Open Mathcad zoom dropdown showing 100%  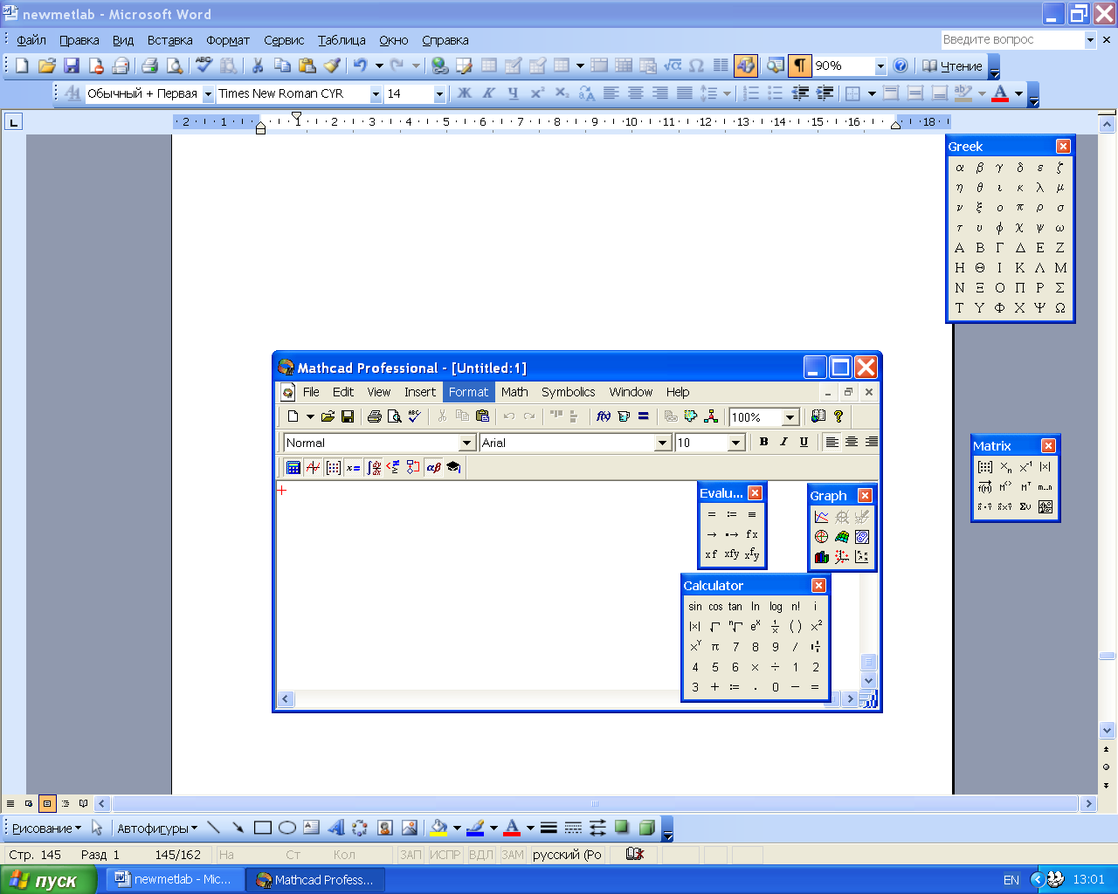pos(790,417)
